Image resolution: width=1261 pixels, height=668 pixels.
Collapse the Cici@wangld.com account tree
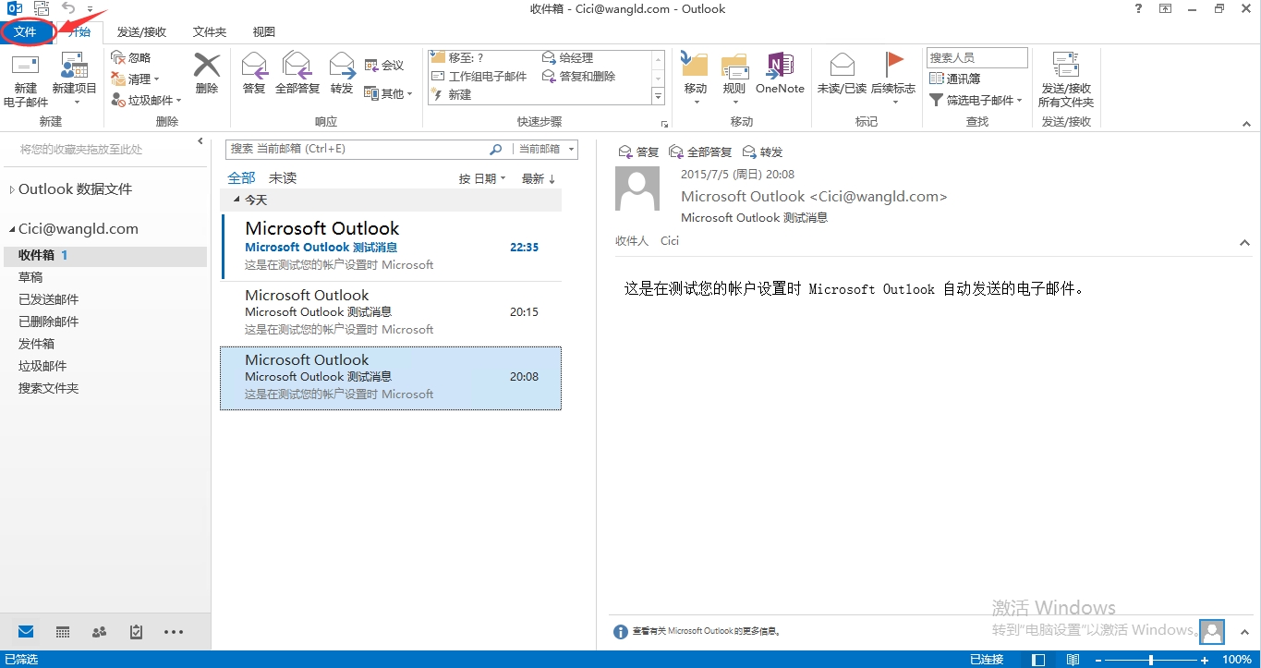point(12,229)
